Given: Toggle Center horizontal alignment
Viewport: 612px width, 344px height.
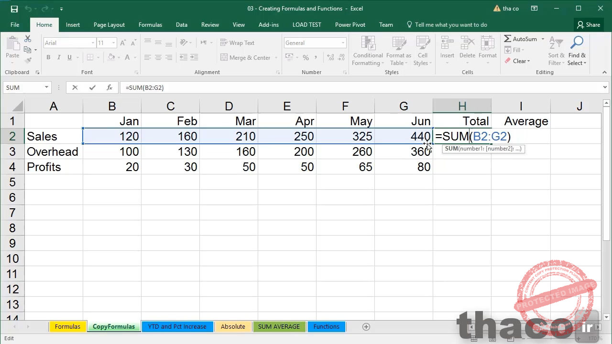Looking at the screenshot, I should pos(158,57).
